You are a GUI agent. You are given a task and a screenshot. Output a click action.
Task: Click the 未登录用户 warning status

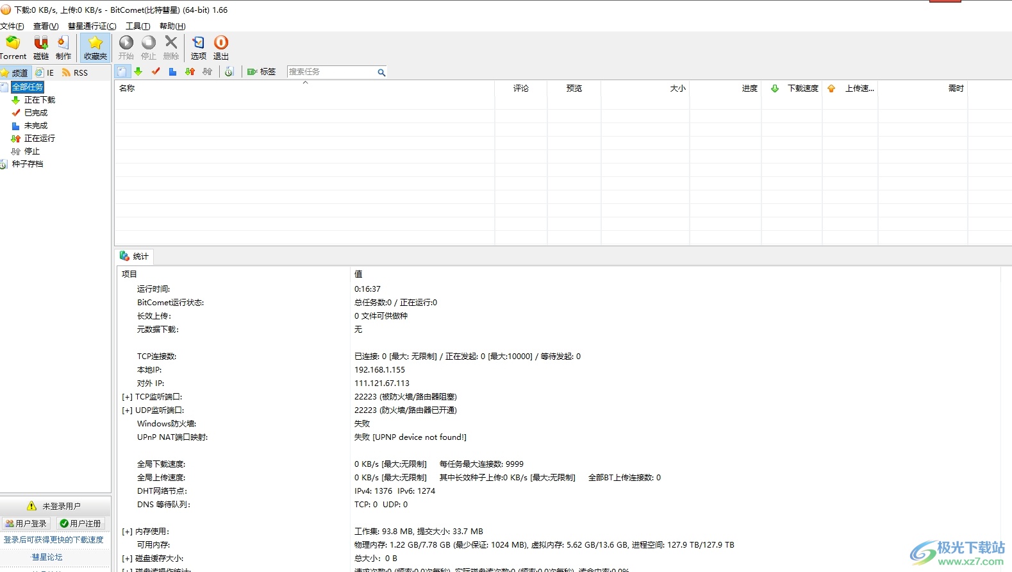click(x=54, y=507)
